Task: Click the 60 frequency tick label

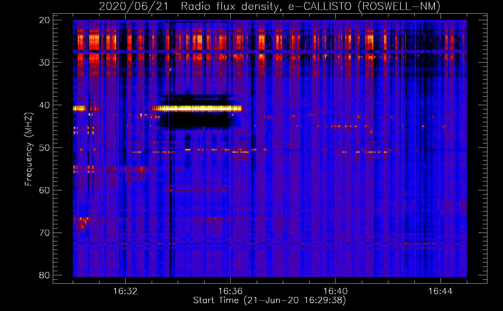Action: [x=44, y=190]
